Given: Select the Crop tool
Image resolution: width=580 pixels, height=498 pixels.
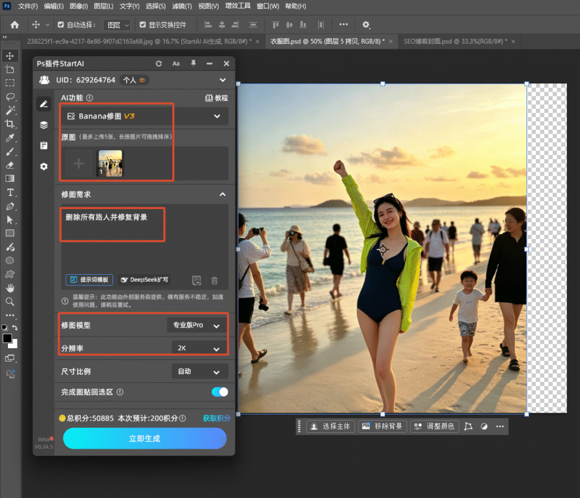Looking at the screenshot, I should pos(10,124).
